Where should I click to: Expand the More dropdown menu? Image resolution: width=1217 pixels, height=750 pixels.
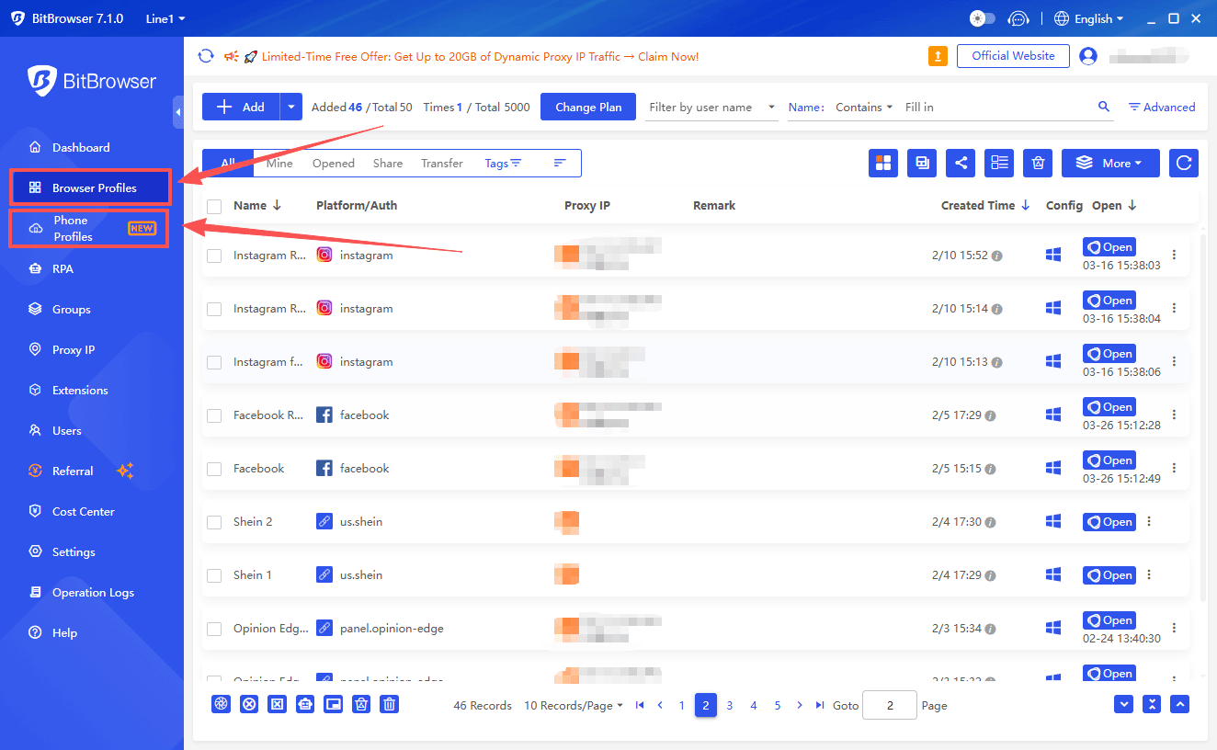pyautogui.click(x=1110, y=163)
